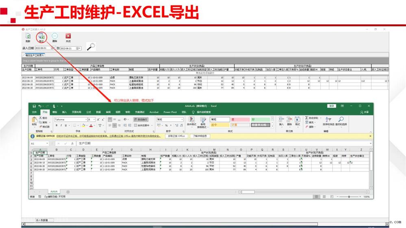This screenshot has height=228, width=406.
Task: Select cell A1 in the Excel sheet
Action: pos(40,153)
